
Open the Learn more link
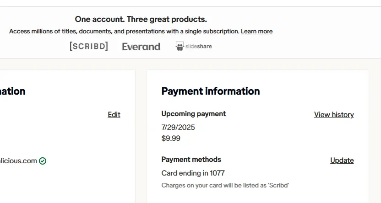point(256,31)
